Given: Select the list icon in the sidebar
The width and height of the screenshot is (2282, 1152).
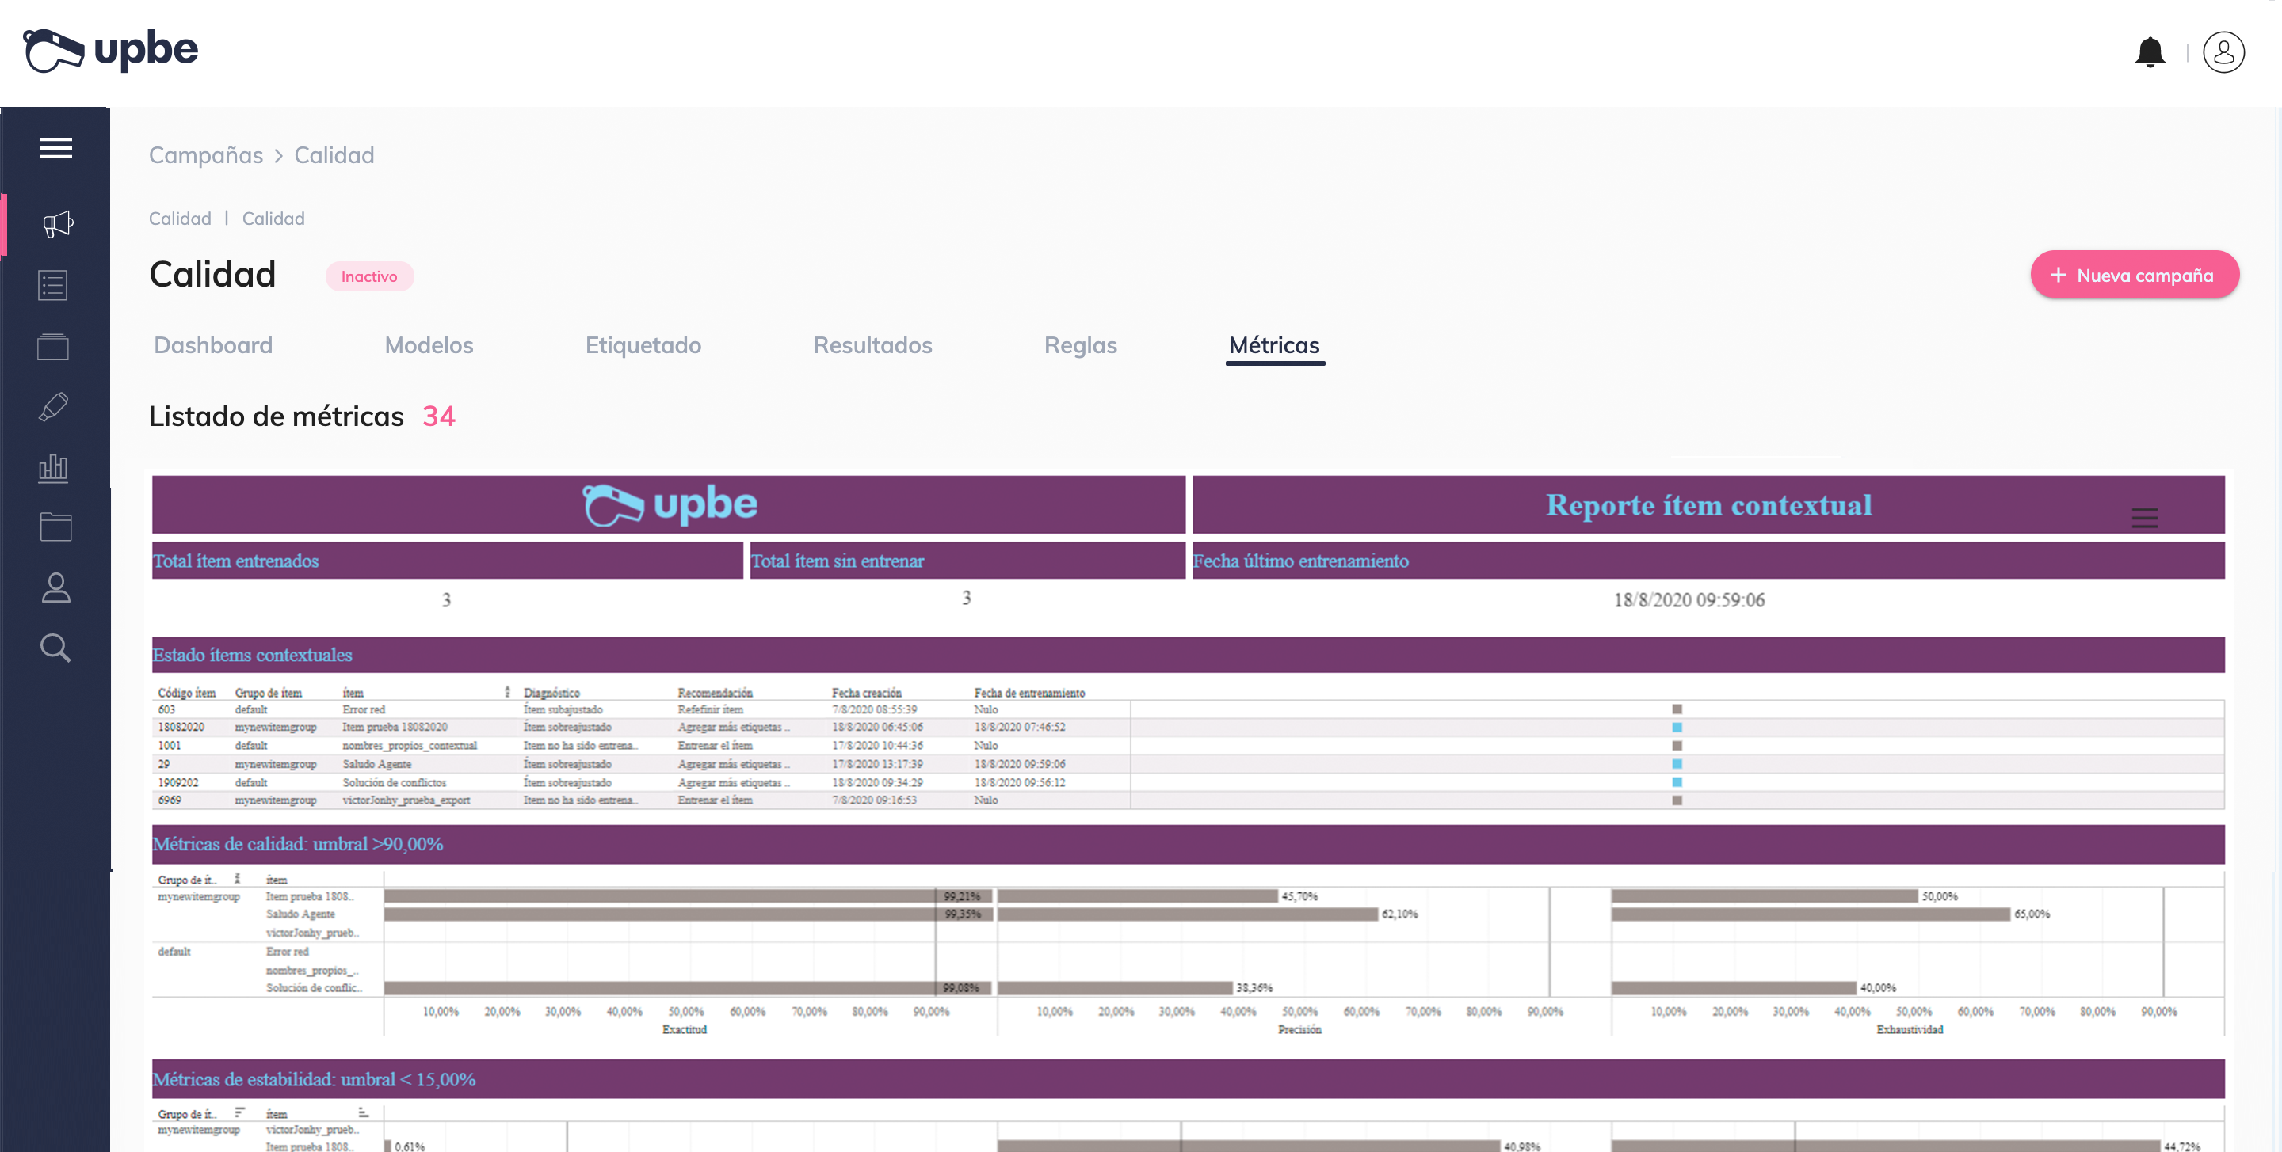Looking at the screenshot, I should tap(54, 285).
